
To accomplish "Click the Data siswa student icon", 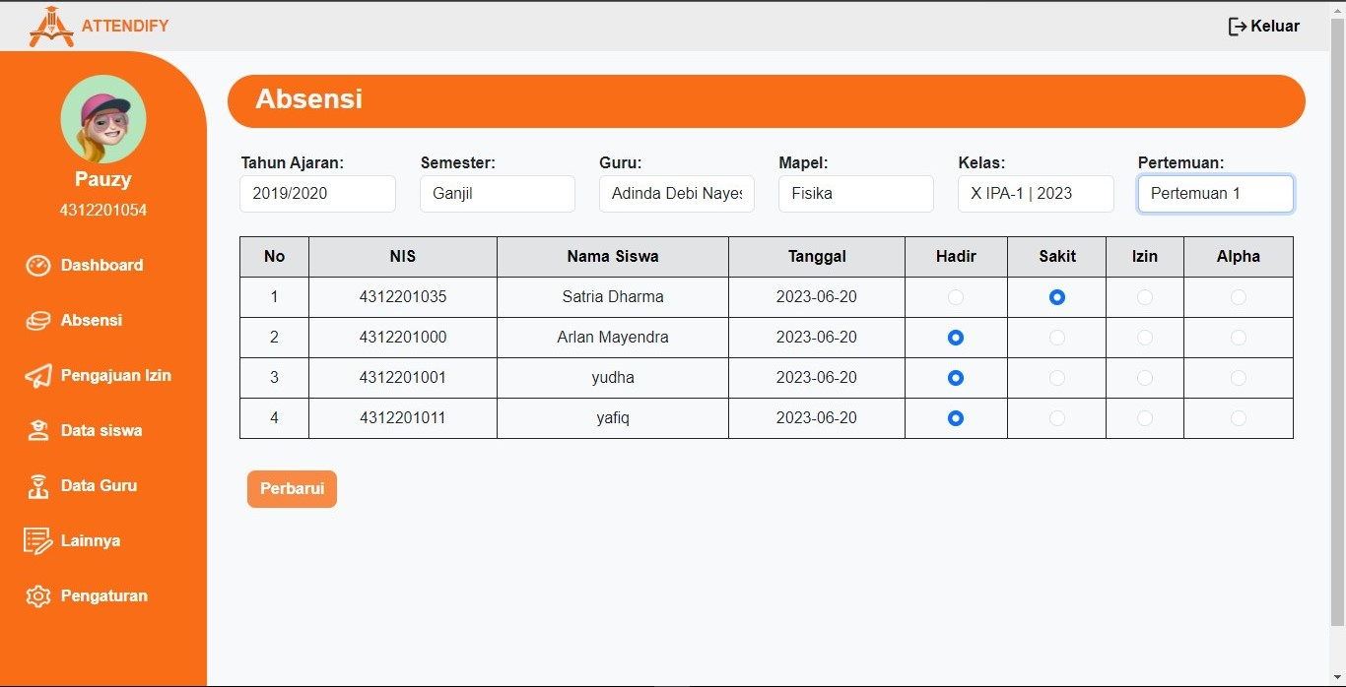I will 37,431.
